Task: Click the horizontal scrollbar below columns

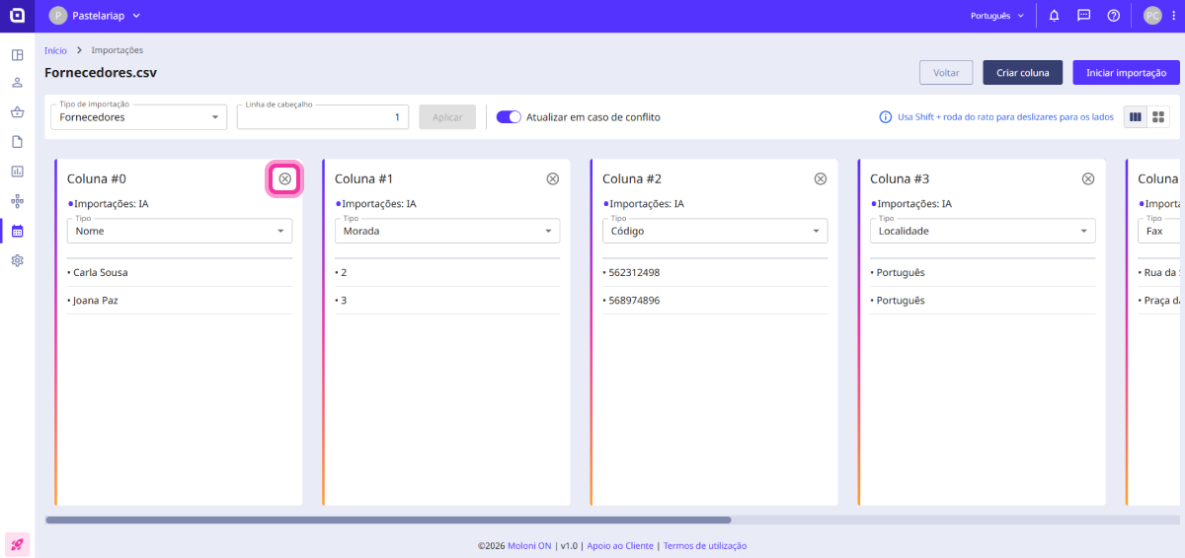Action: tap(388, 520)
